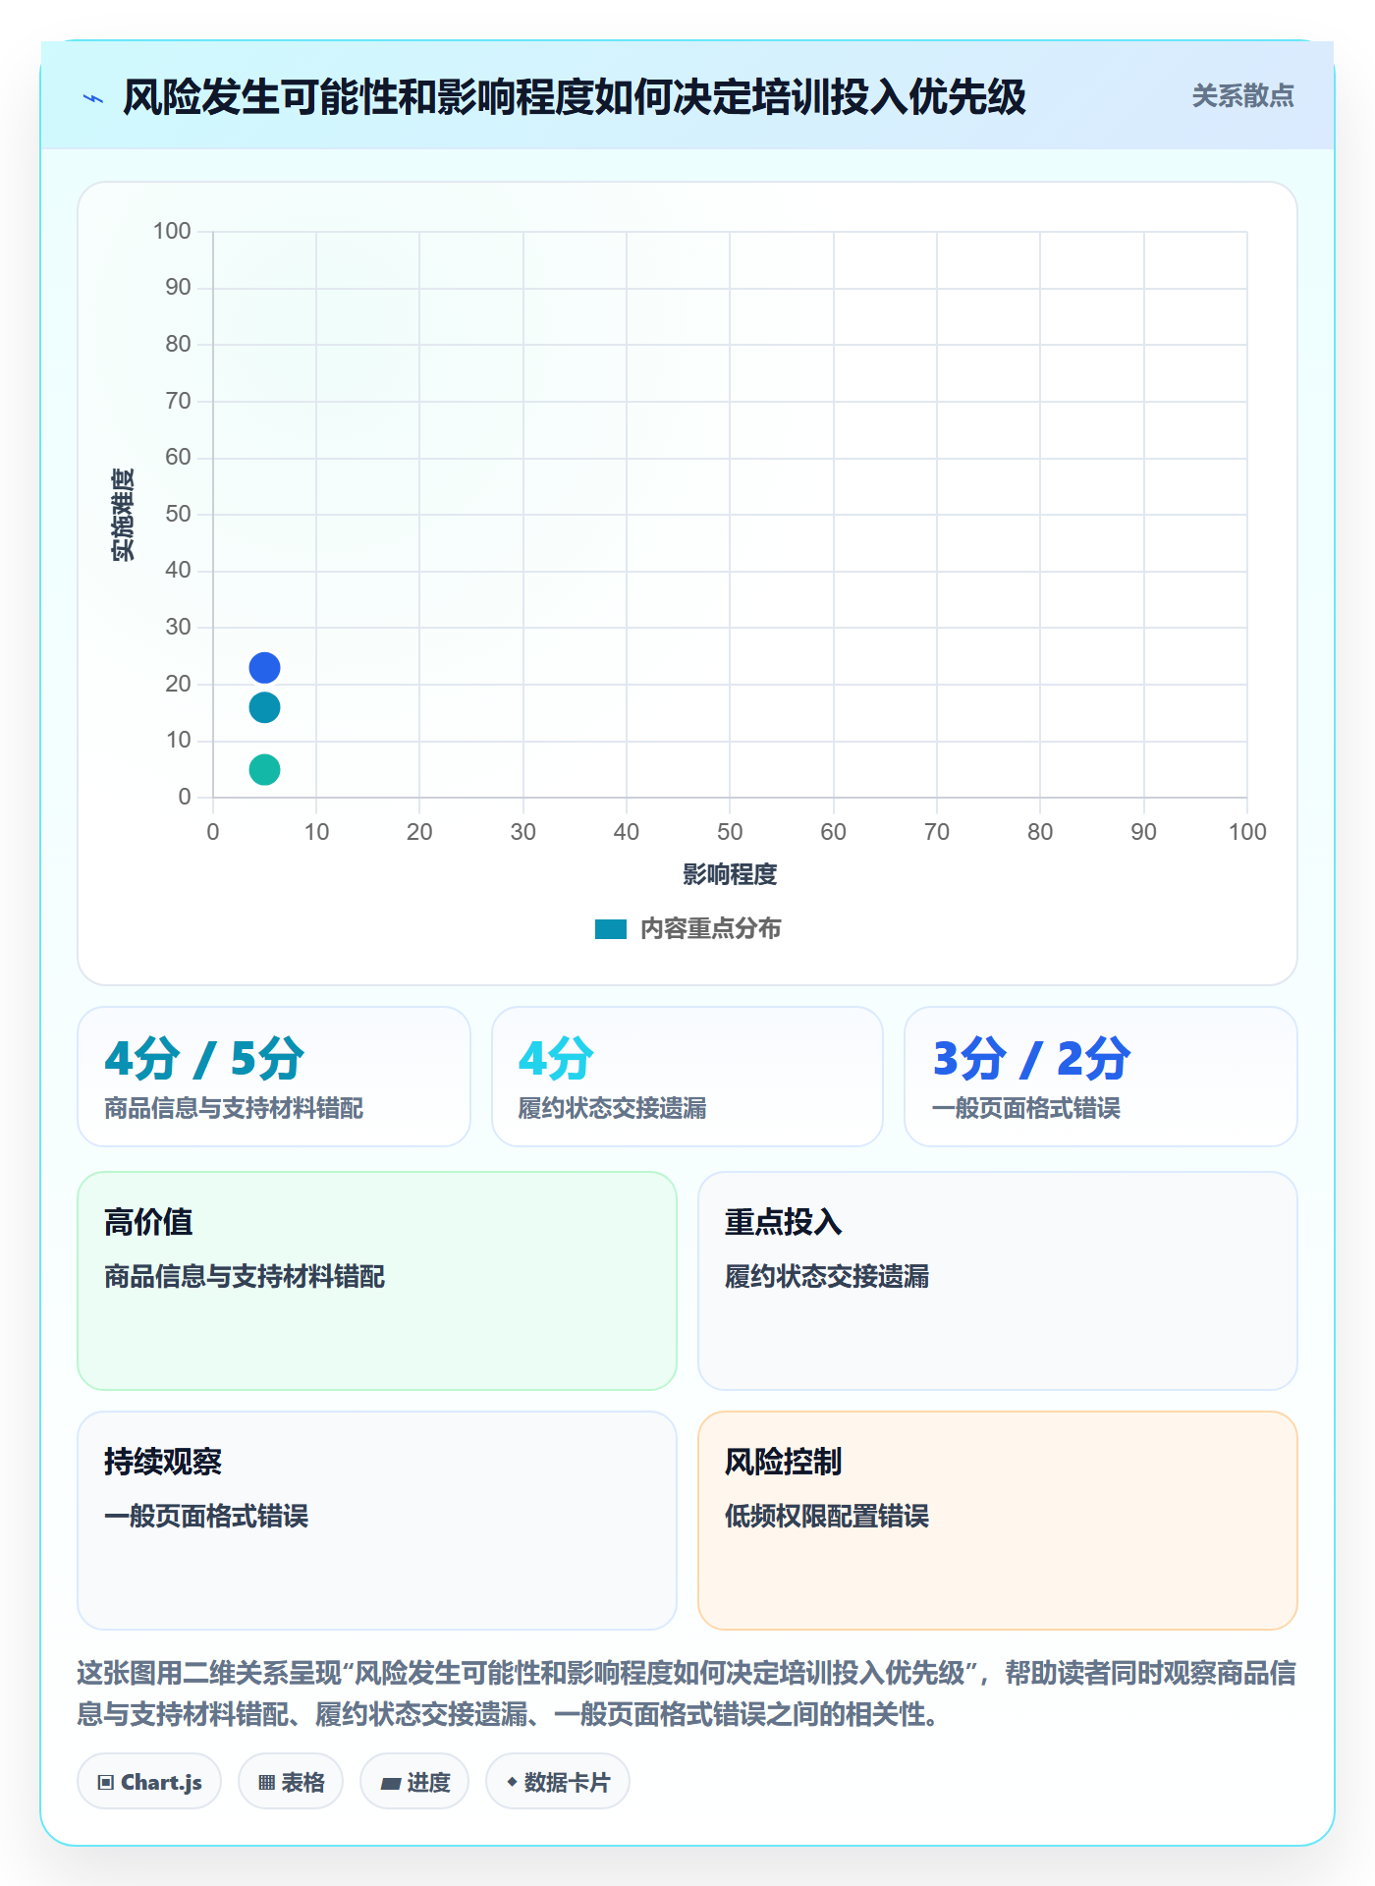Open the 重点投入 quadrant card
The width and height of the screenshot is (1375, 1886).
click(998, 1281)
